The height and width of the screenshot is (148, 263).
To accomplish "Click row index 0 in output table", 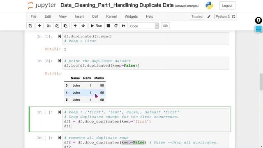I will point(67,86).
